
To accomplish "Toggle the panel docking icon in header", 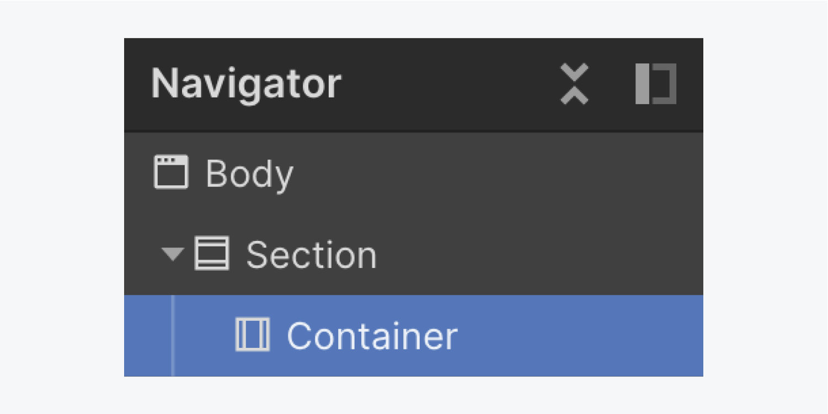I will (x=655, y=84).
